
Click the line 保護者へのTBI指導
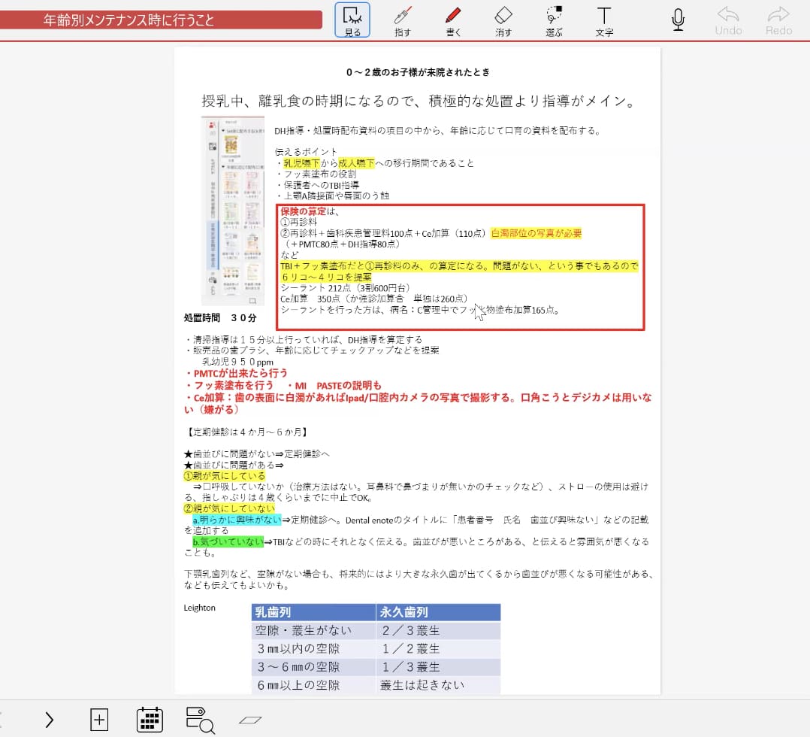click(x=318, y=185)
